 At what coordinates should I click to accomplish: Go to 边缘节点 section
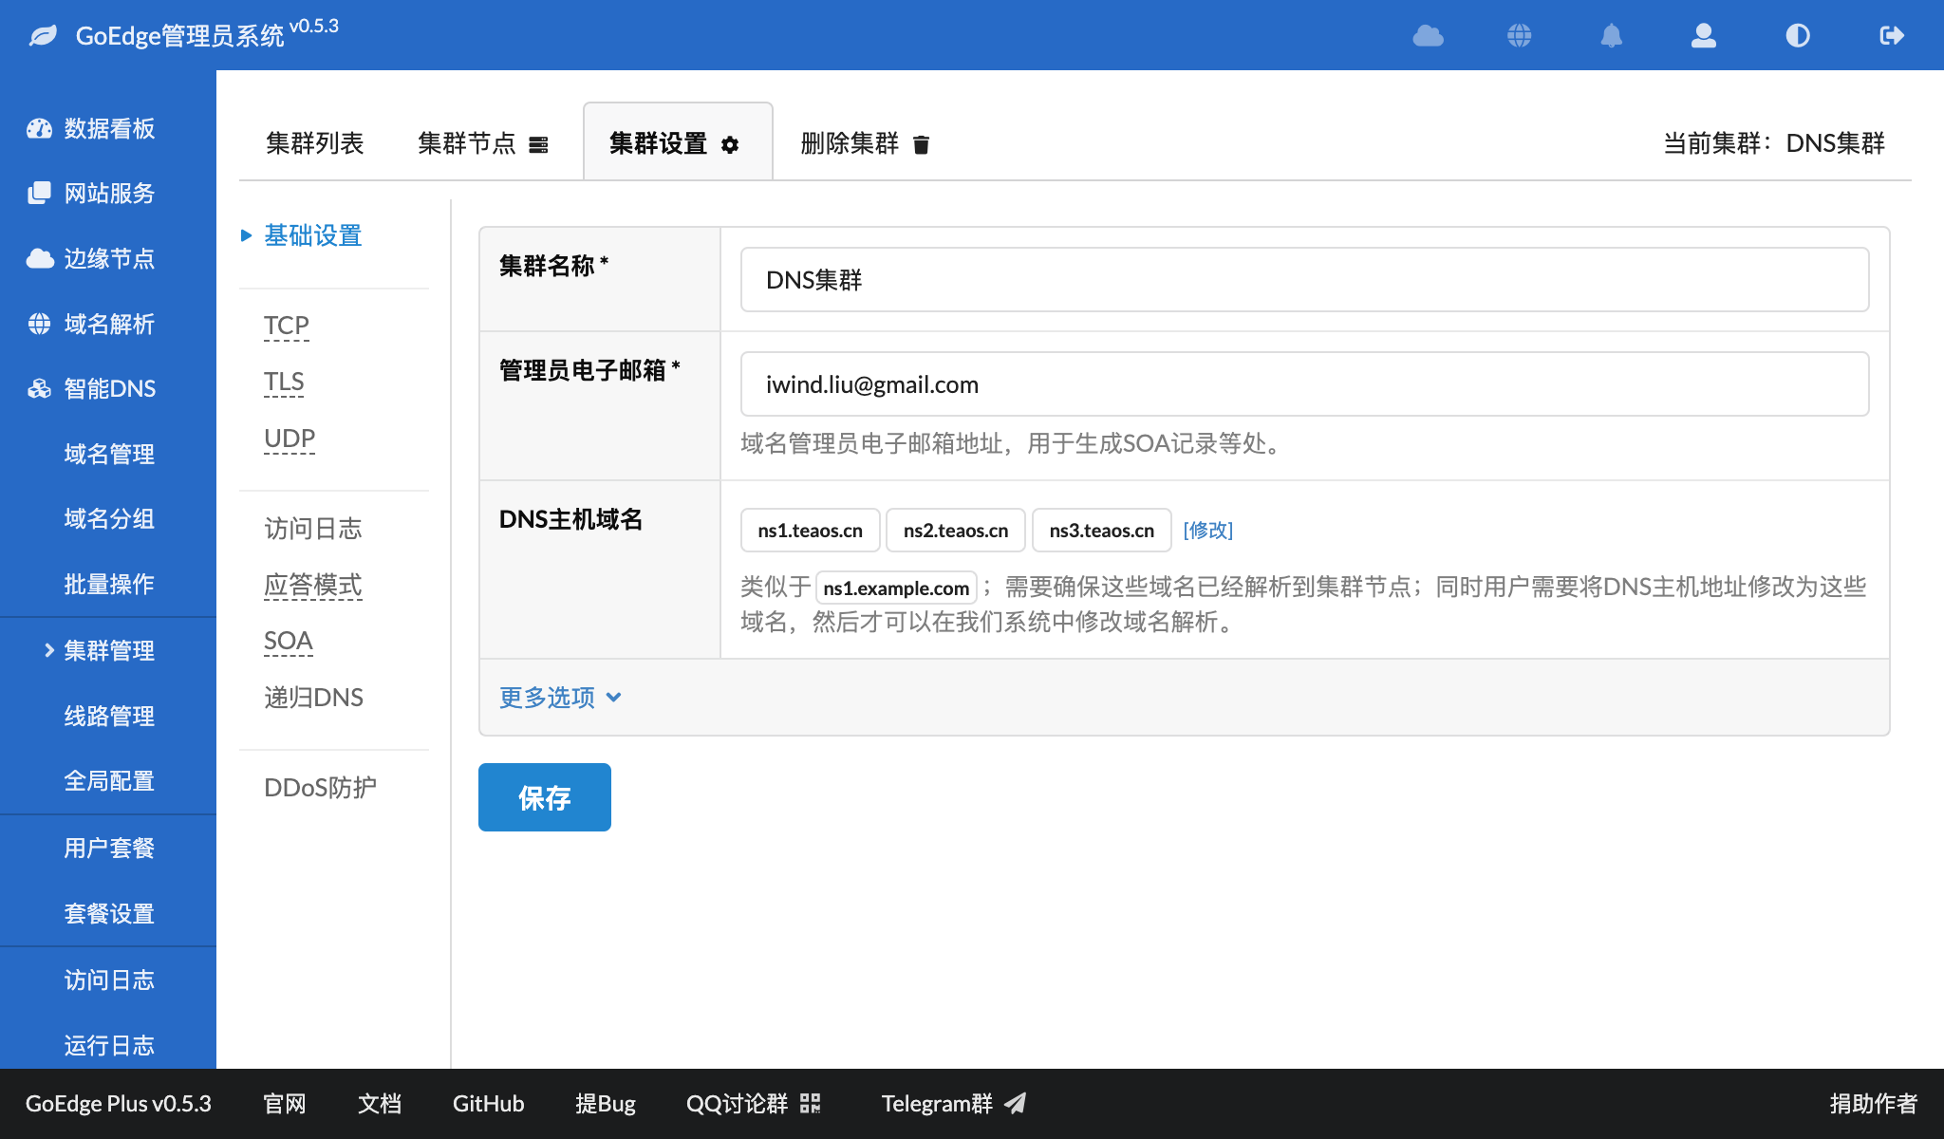pyautogui.click(x=108, y=259)
